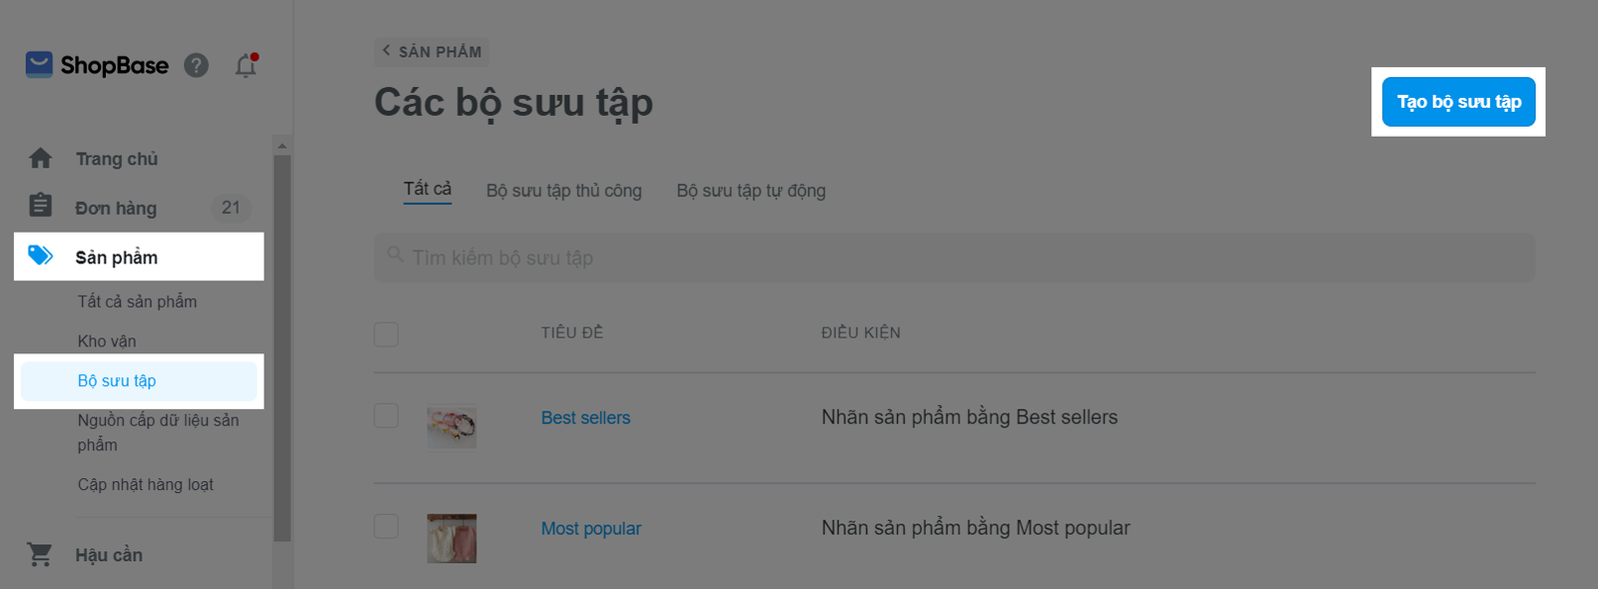
Task: Switch to Bộ sưu tập tự động tab
Action: (x=751, y=191)
